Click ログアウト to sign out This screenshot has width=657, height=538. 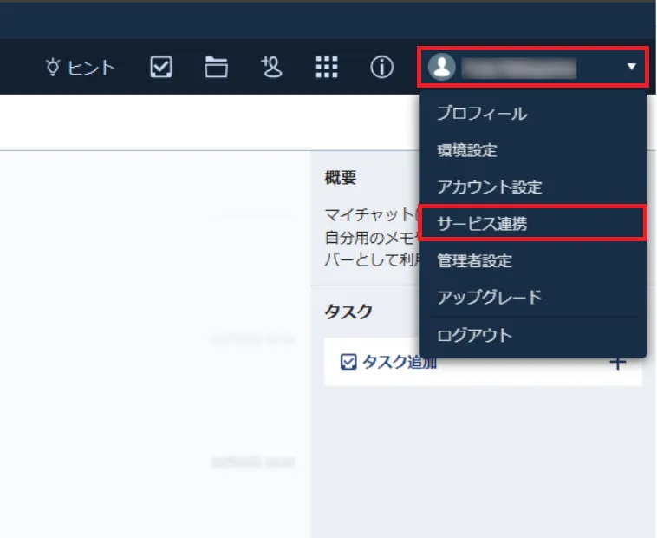(474, 335)
